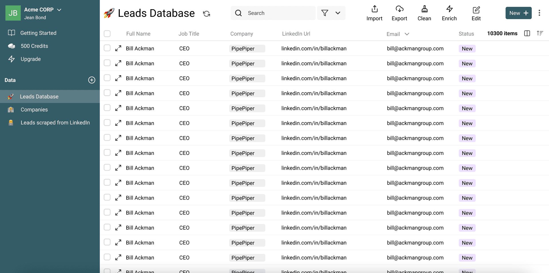Export the leads data
This screenshot has width=549, height=273.
[399, 13]
